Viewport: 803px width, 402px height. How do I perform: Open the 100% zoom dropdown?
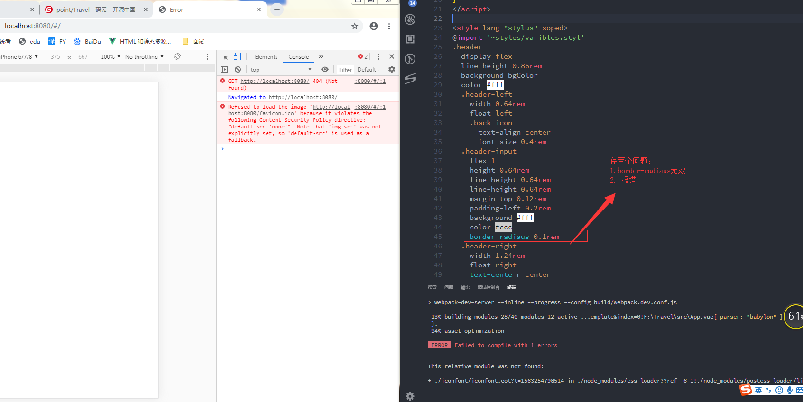coord(111,56)
